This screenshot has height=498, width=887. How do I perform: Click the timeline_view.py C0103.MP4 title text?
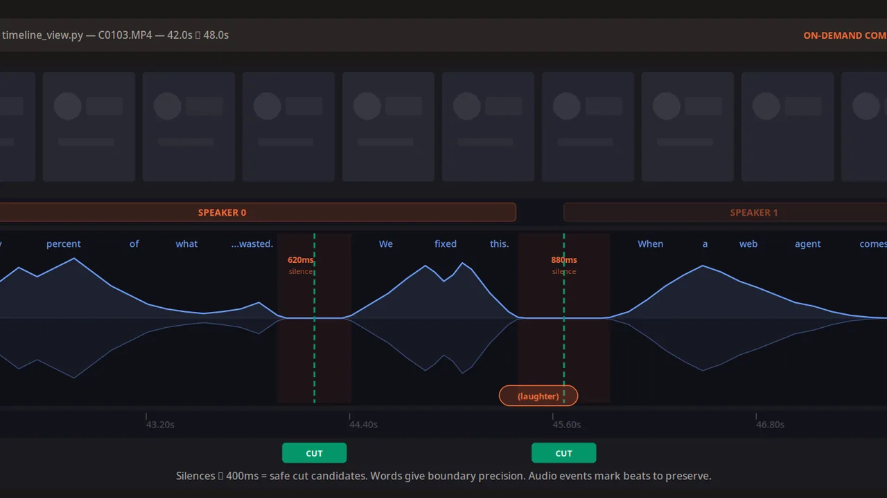[115, 35]
